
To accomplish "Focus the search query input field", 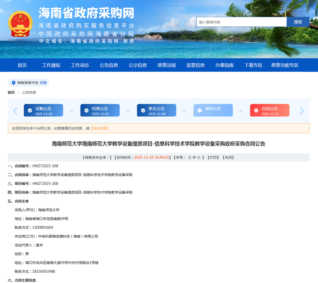I will coord(241,22).
